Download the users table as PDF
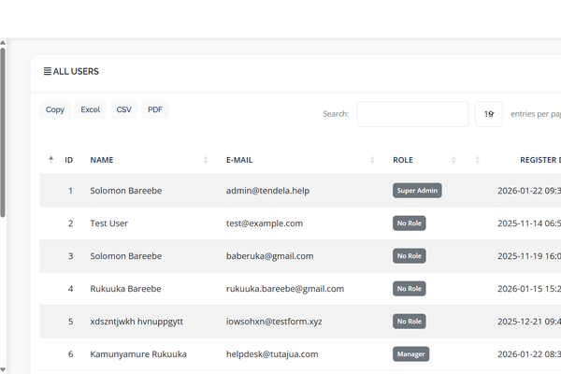Viewport: 561px width, 374px height. [155, 110]
